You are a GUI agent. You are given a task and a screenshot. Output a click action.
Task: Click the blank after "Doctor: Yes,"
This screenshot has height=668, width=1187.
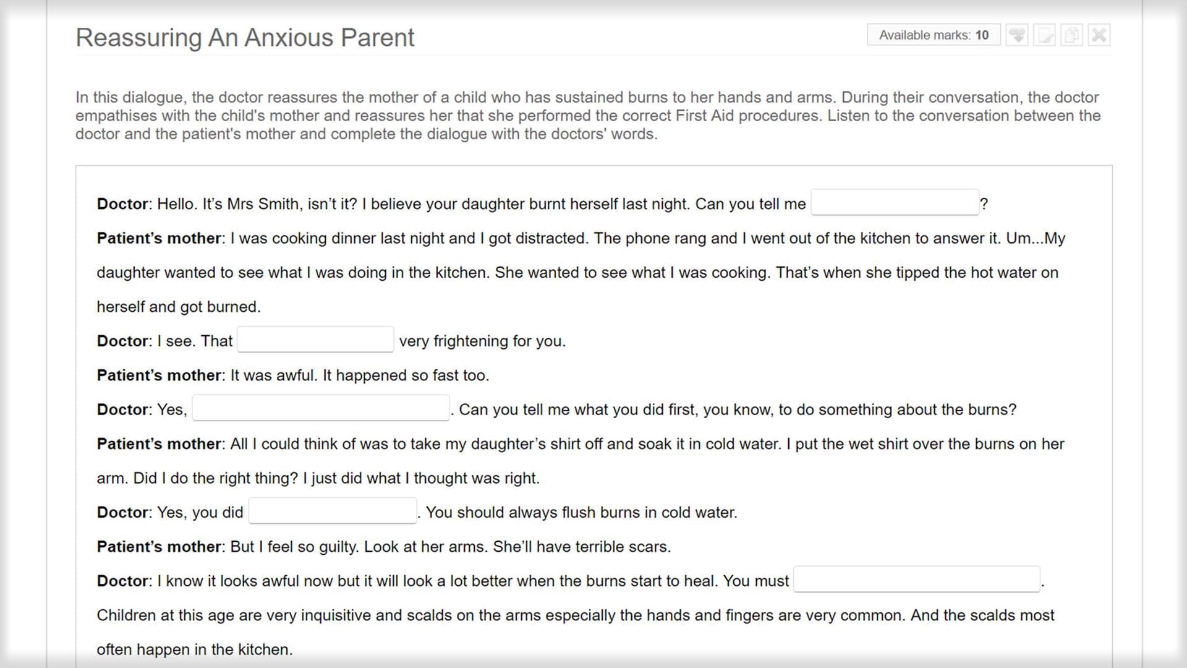pos(320,409)
